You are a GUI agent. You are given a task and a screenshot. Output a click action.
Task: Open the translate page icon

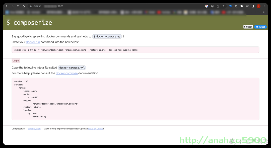[x=212, y=6]
